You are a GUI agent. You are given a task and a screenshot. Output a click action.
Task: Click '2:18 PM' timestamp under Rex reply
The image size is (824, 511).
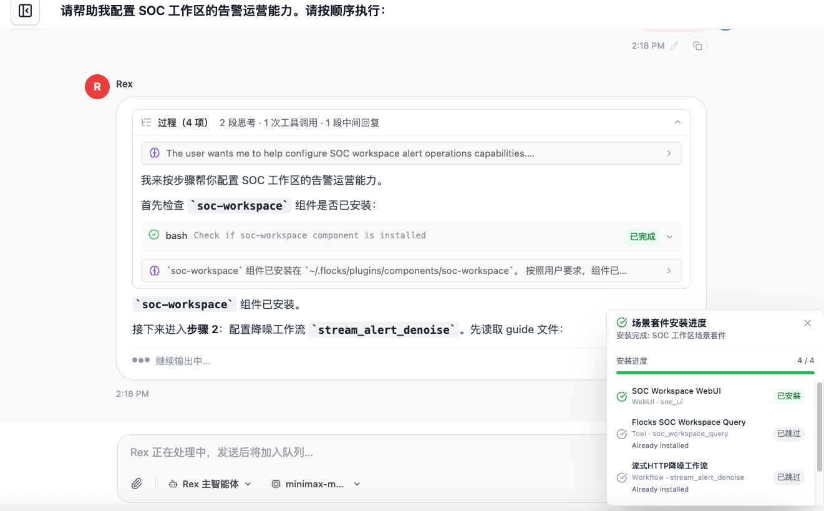tap(132, 394)
